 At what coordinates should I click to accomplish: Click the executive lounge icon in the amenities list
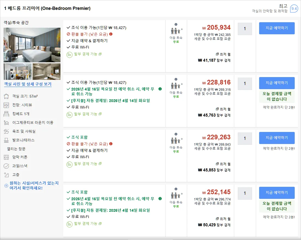coord(6,123)
